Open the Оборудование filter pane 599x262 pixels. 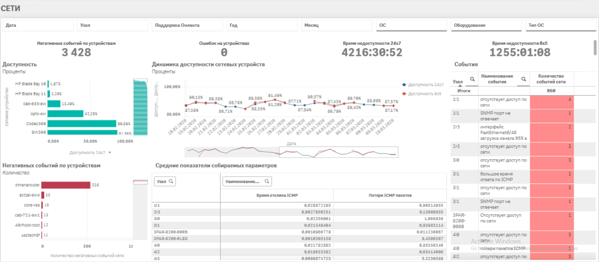[486, 25]
